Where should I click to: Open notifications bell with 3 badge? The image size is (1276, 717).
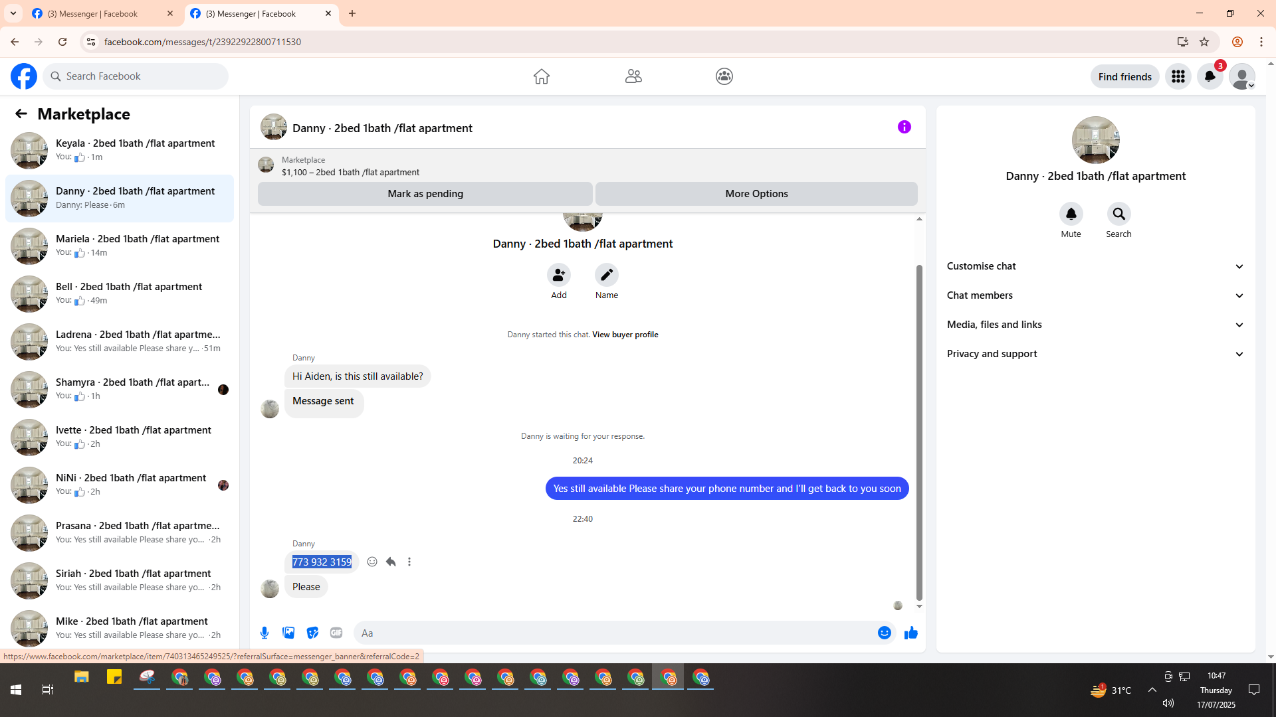click(x=1210, y=76)
